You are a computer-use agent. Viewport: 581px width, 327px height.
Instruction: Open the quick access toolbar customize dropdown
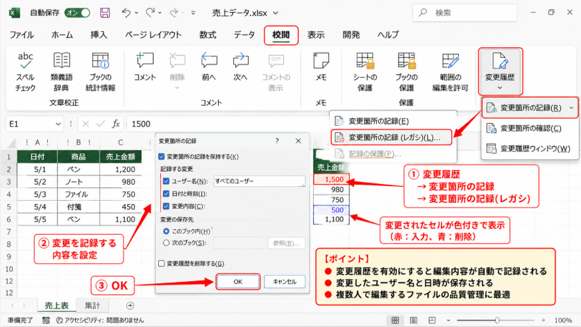coord(193,13)
